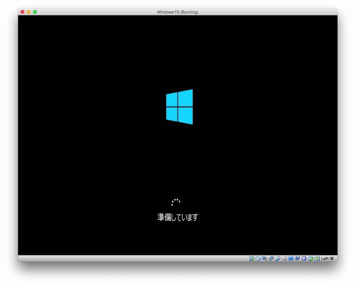Click the 'Left ⌘' host key indicator
Viewport: 354px width, 285px height.
point(327,259)
